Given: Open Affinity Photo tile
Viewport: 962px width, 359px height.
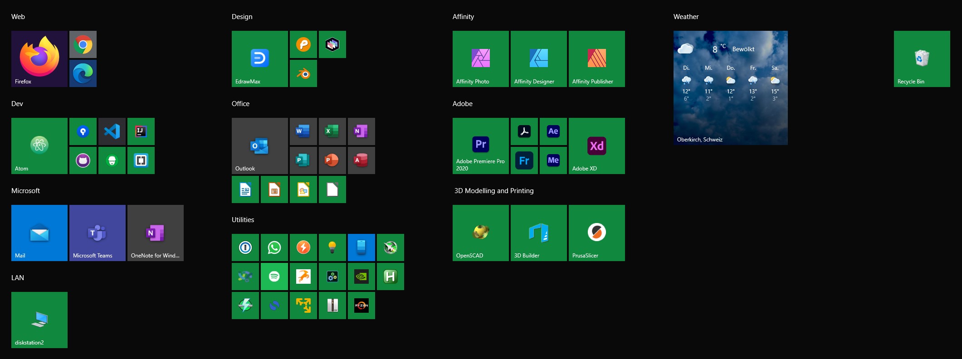Looking at the screenshot, I should [x=481, y=59].
